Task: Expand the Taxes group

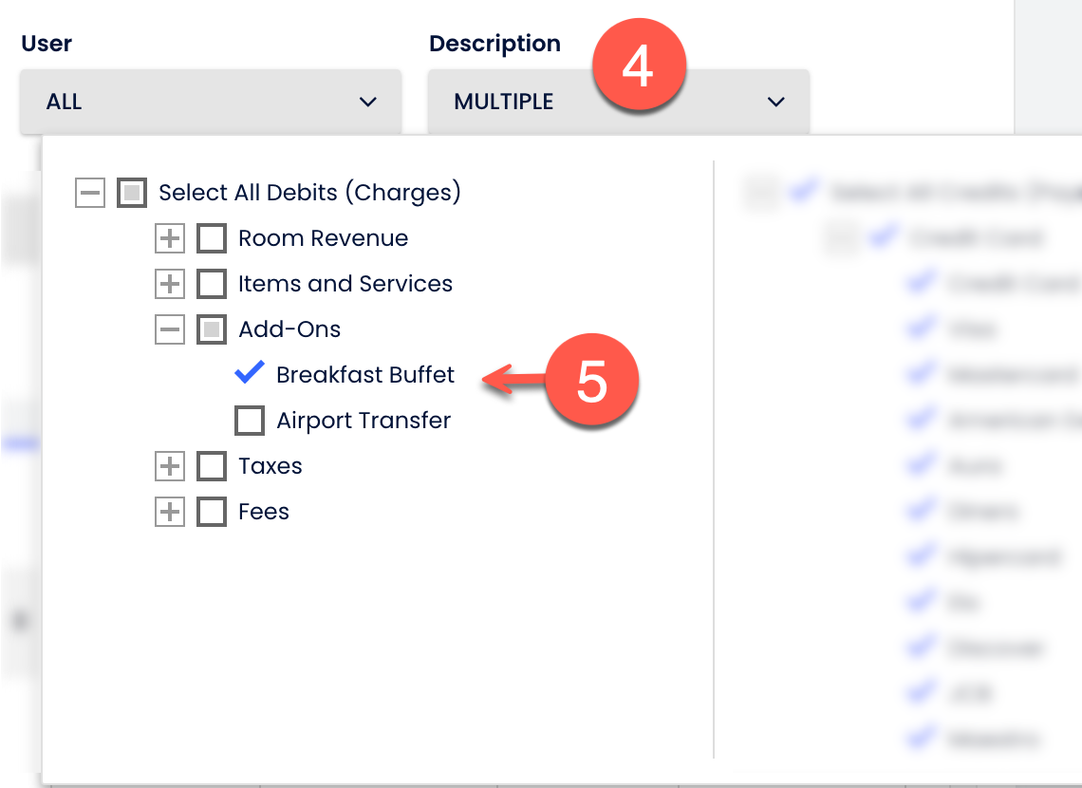Action: point(169,466)
